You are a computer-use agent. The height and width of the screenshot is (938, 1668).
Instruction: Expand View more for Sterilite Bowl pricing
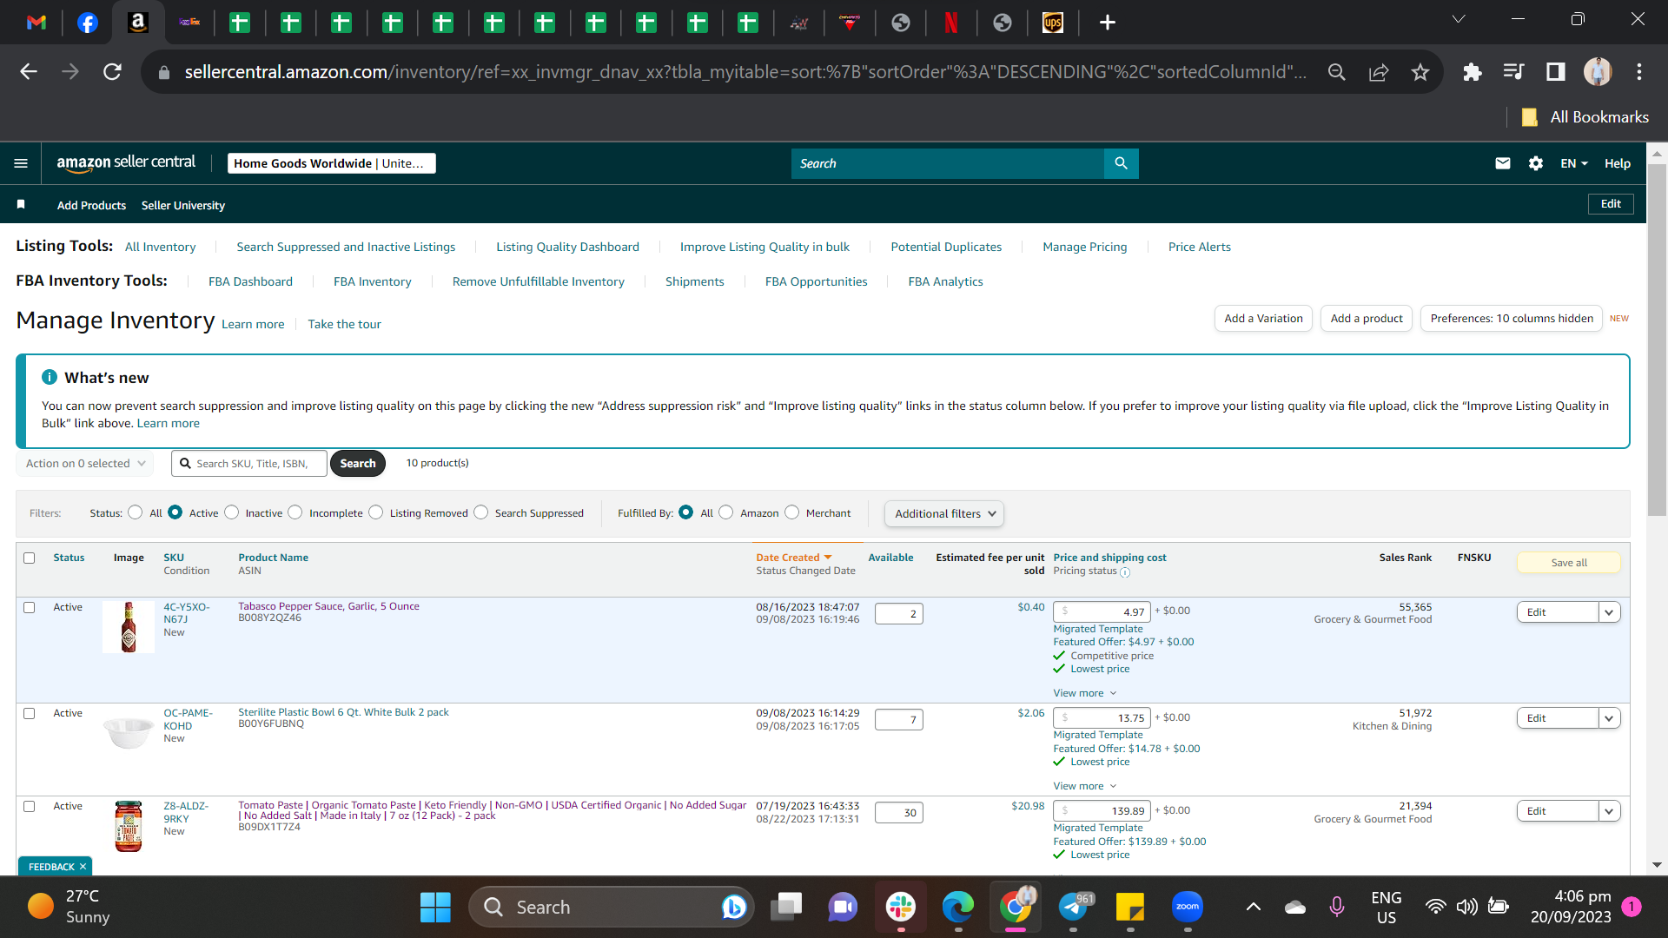[x=1084, y=786]
